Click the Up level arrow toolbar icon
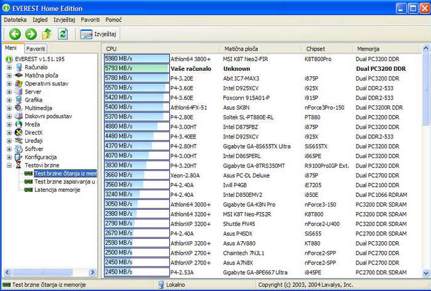Image resolution: width=431 pixels, height=291 pixels. (x=47, y=34)
